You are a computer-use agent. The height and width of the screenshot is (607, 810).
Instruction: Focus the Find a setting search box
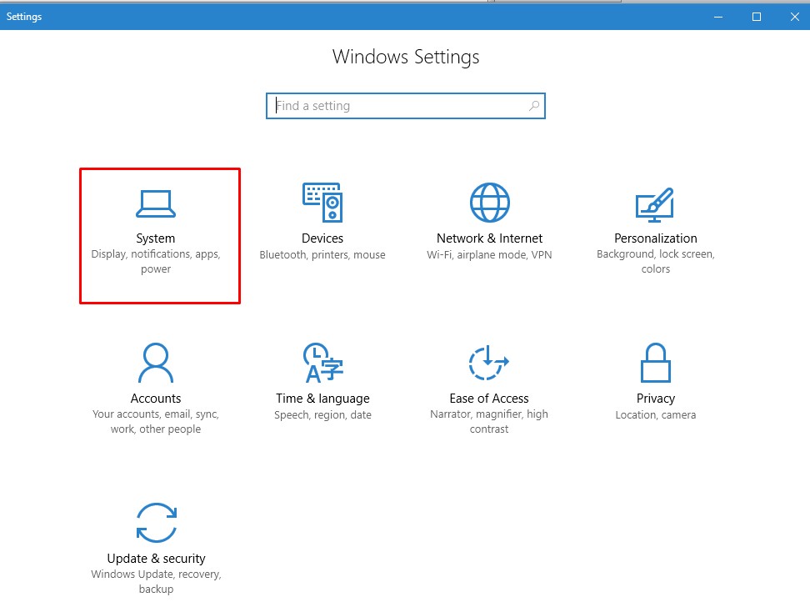pos(406,106)
